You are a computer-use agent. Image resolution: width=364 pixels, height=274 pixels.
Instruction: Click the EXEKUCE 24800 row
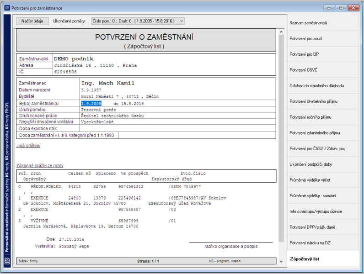[122, 198]
